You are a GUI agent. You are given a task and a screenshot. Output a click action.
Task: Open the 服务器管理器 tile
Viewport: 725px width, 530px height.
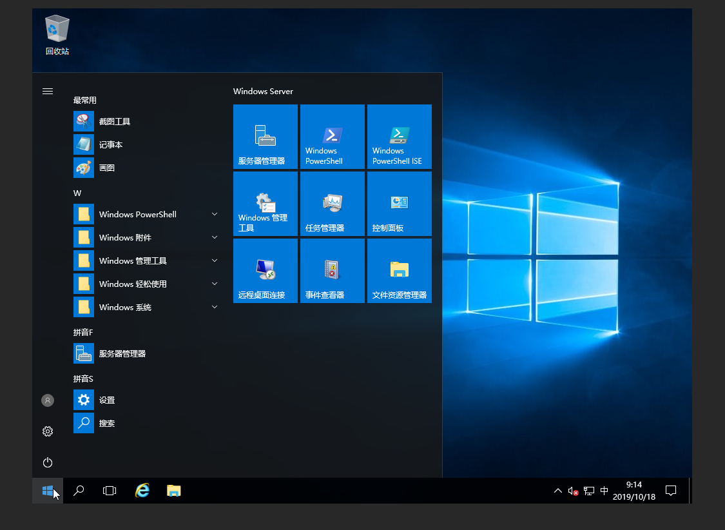pos(265,137)
